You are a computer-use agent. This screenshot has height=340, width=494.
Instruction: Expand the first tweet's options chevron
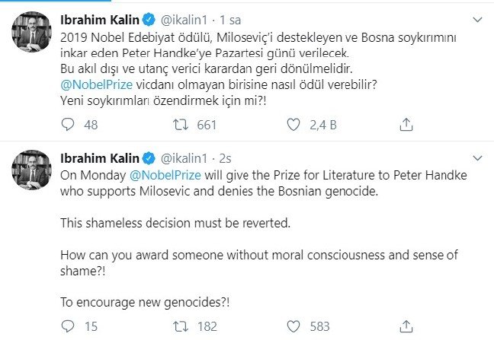point(477,18)
